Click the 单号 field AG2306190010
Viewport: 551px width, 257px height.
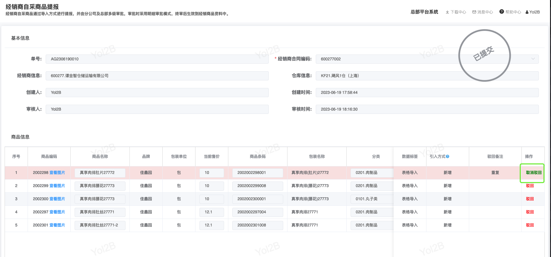(x=157, y=59)
